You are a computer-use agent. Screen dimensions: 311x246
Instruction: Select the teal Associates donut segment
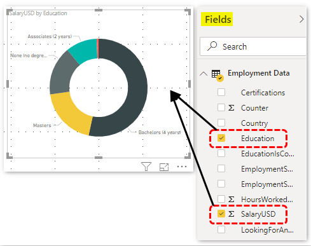[x=85, y=51]
